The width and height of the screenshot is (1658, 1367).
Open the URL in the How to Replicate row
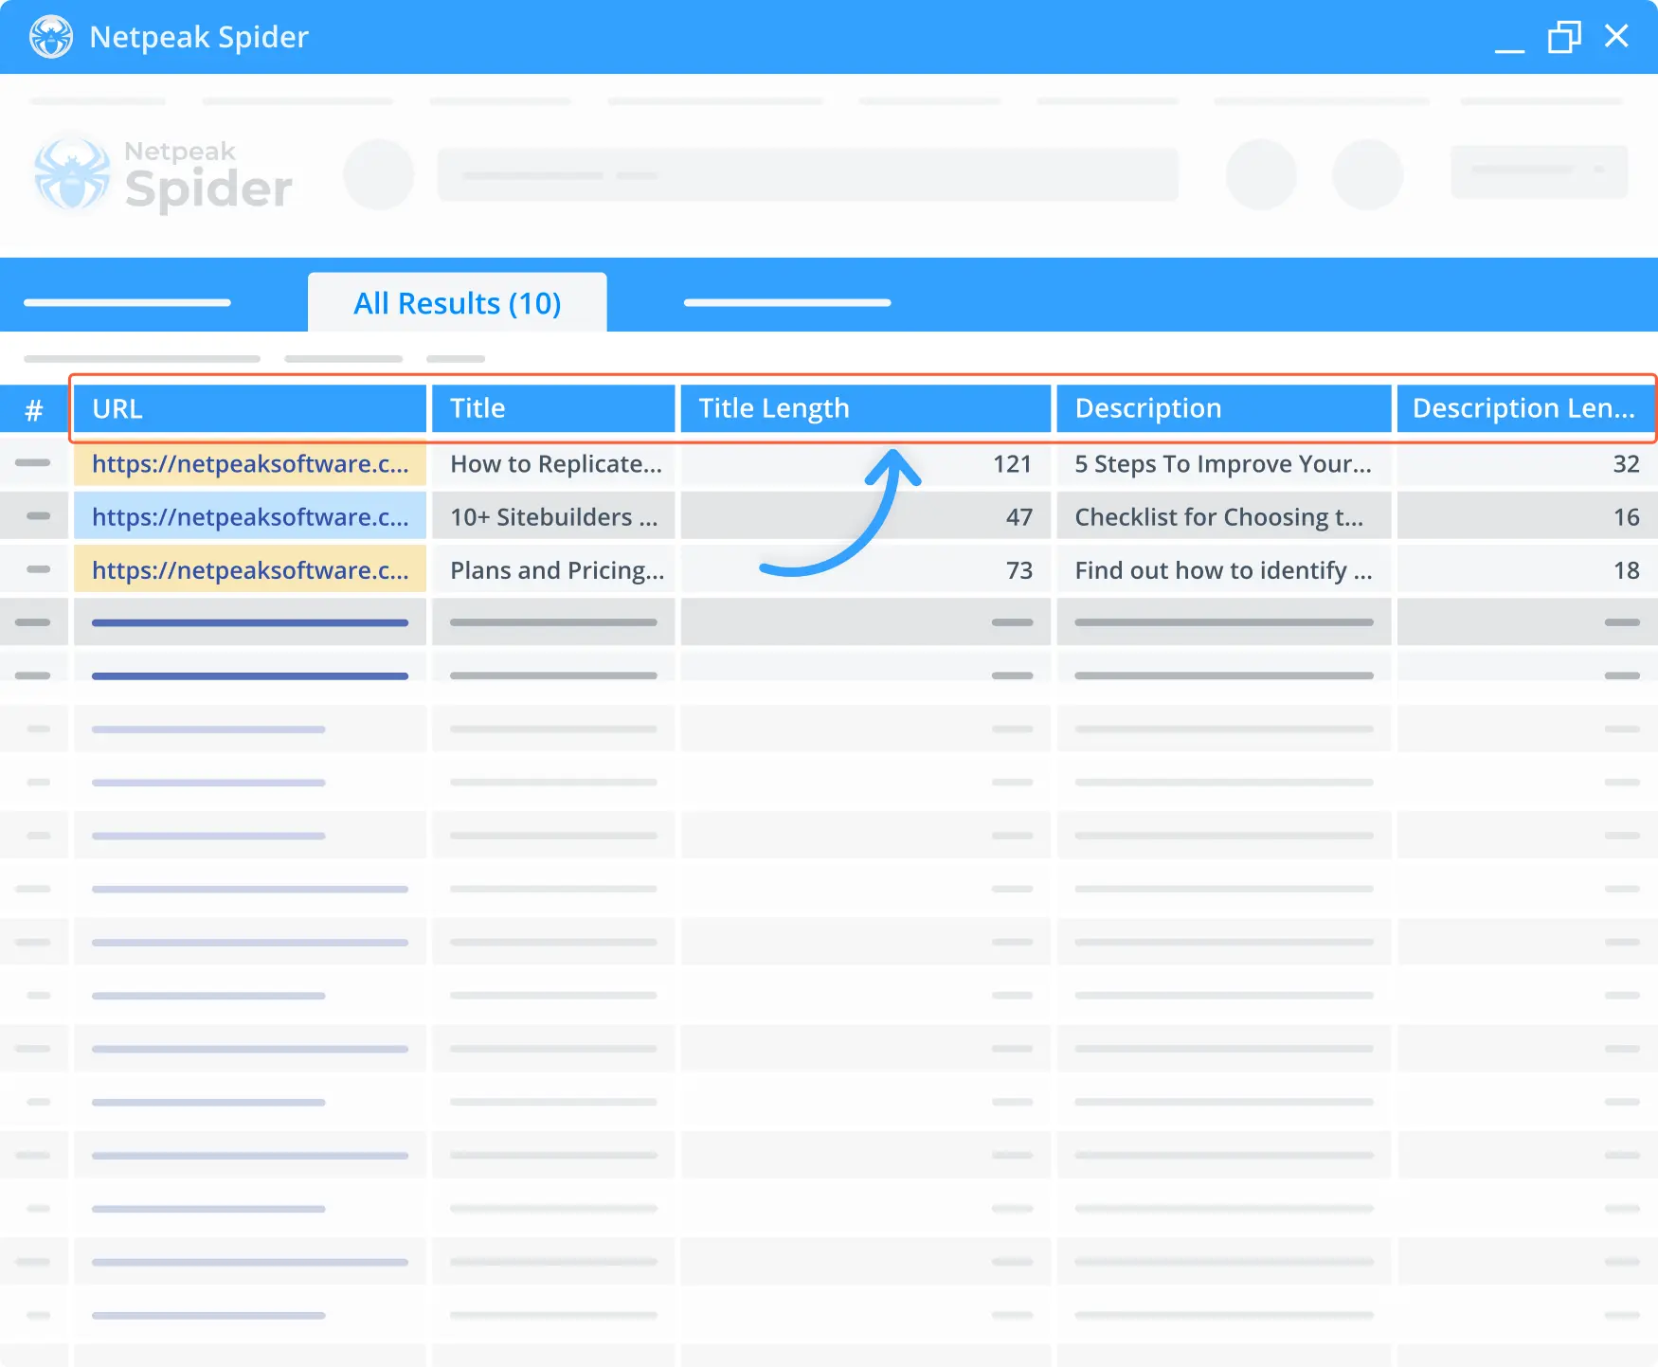(250, 463)
